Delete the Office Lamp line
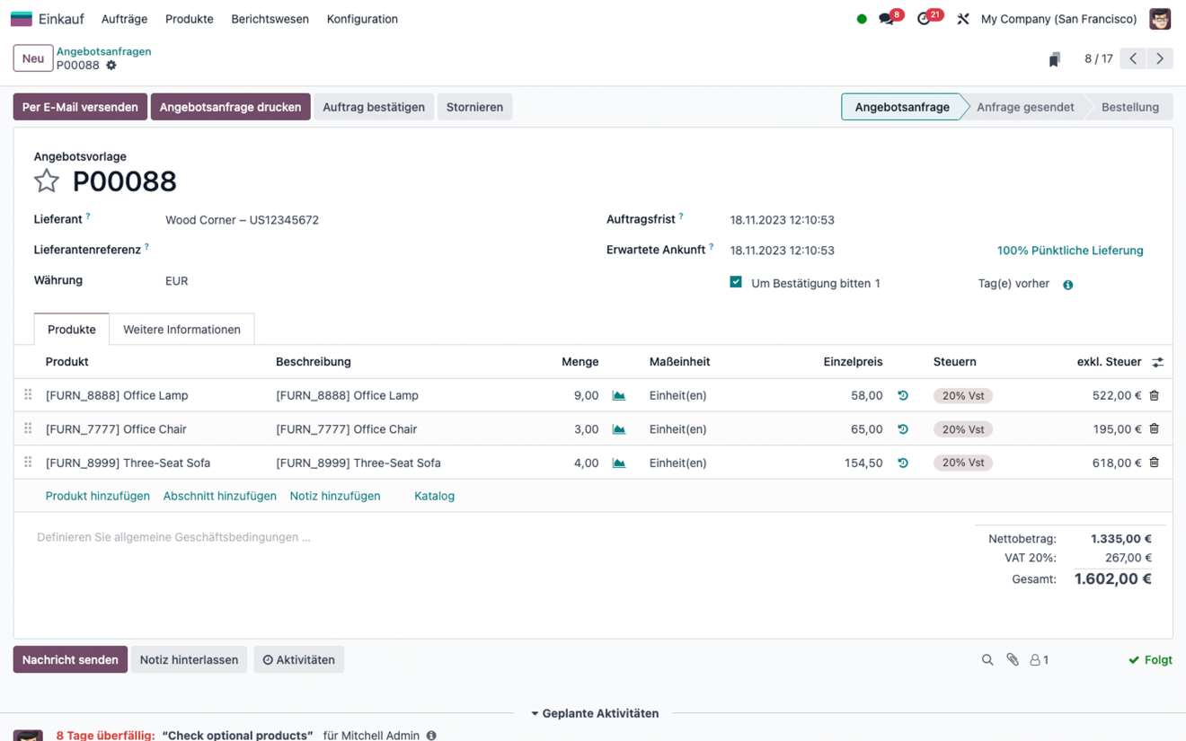This screenshot has width=1186, height=741. (1155, 395)
